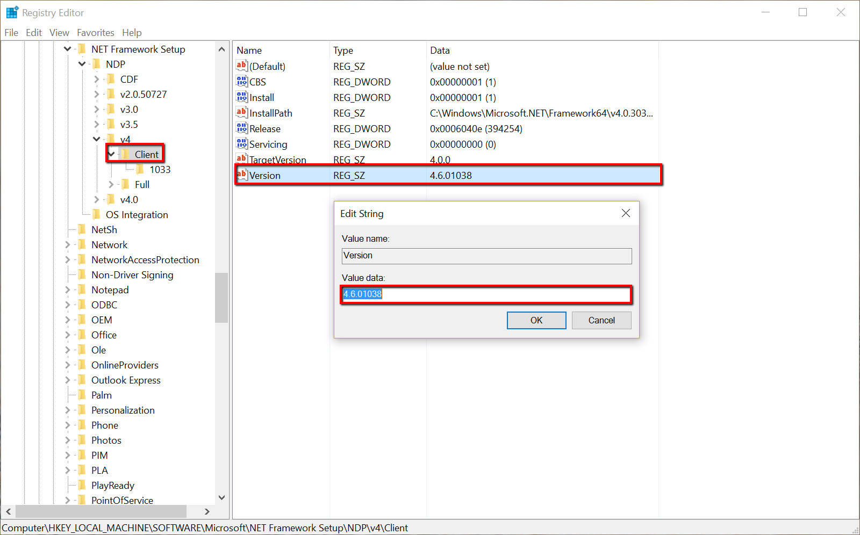The image size is (860, 535).
Task: Expand the Full subkey node
Action: point(111,185)
